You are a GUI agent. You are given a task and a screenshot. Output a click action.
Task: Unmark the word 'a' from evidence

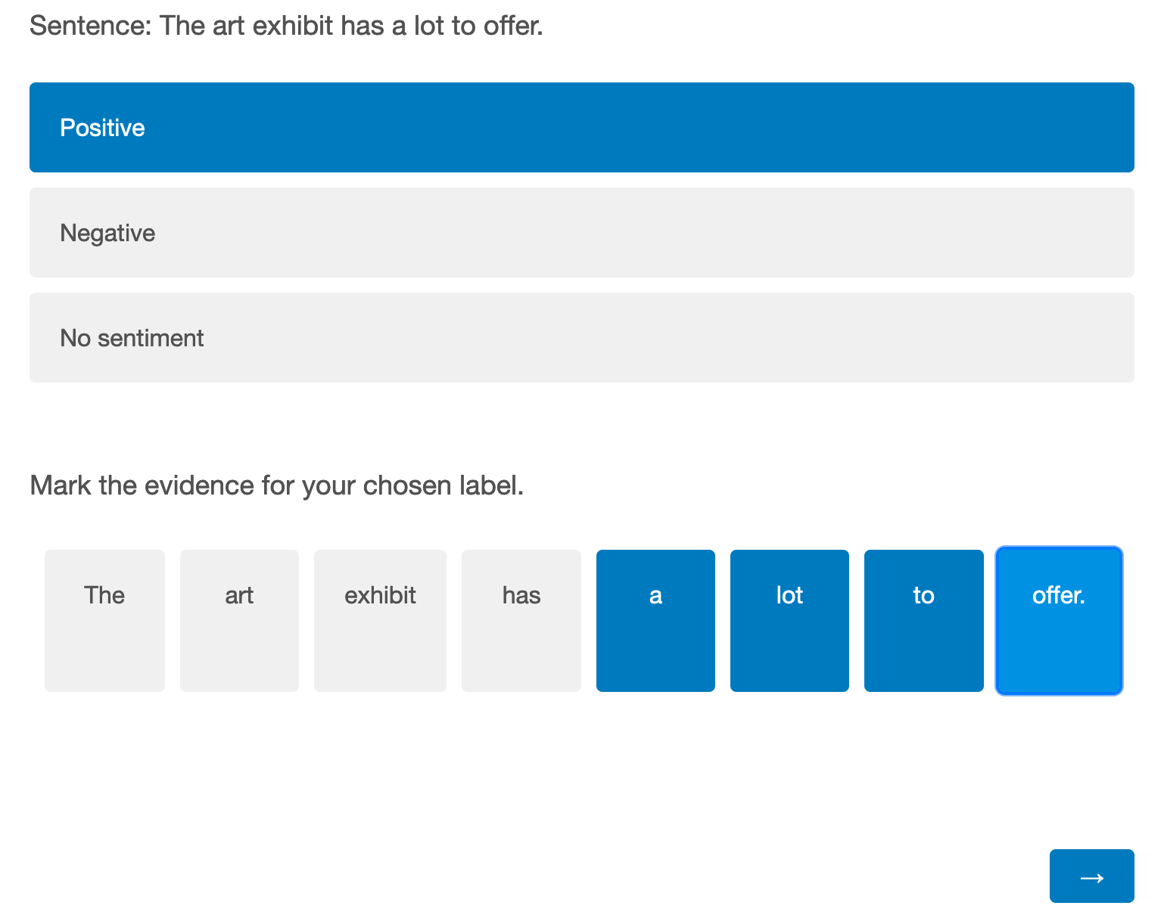(655, 621)
